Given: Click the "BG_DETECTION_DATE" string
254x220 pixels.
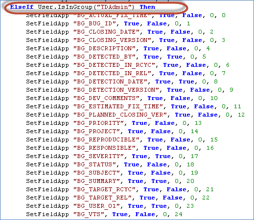Looking at the screenshot, I should coord(110,81).
